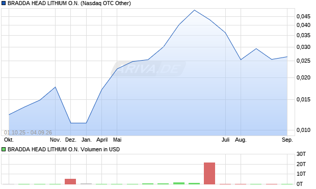Click the large red volume bar
The height and width of the screenshot is (189, 316).
pyautogui.click(x=209, y=174)
